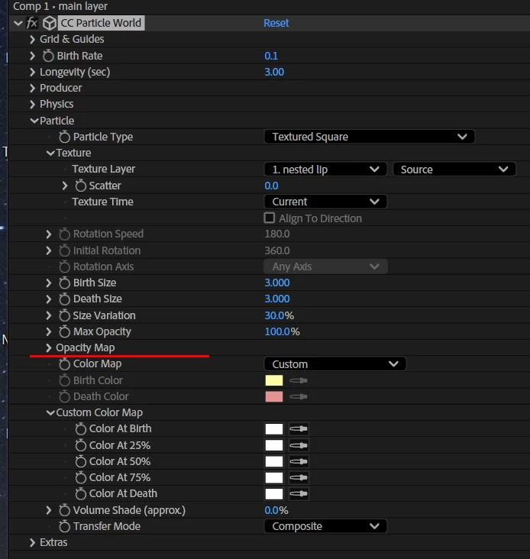Viewport: 530px width, 559px height.
Task: Click the Size Variation value 30.0%
Action: click(x=279, y=315)
